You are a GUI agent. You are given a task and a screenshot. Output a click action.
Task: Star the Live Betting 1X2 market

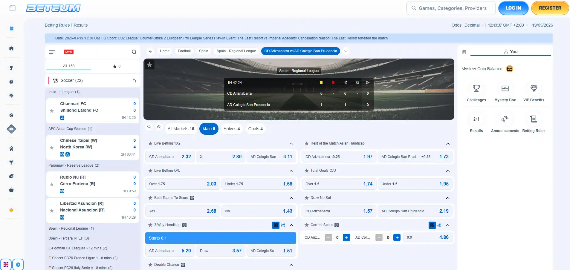point(150,143)
